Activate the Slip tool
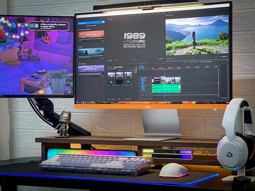 tap(135, 71)
